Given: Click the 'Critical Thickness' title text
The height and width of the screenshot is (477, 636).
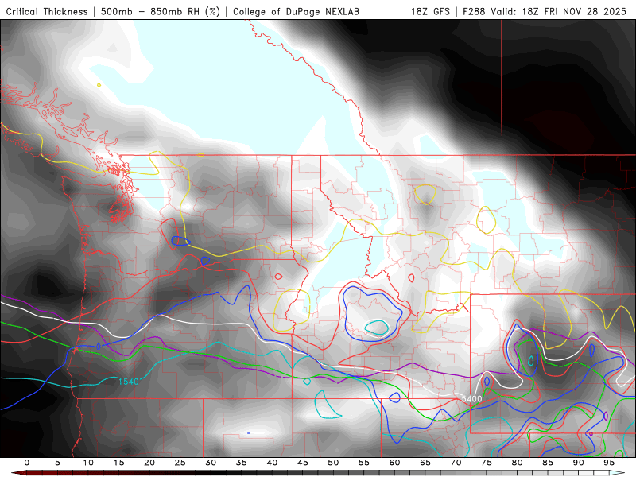Looking at the screenshot, I should pyautogui.click(x=47, y=12).
